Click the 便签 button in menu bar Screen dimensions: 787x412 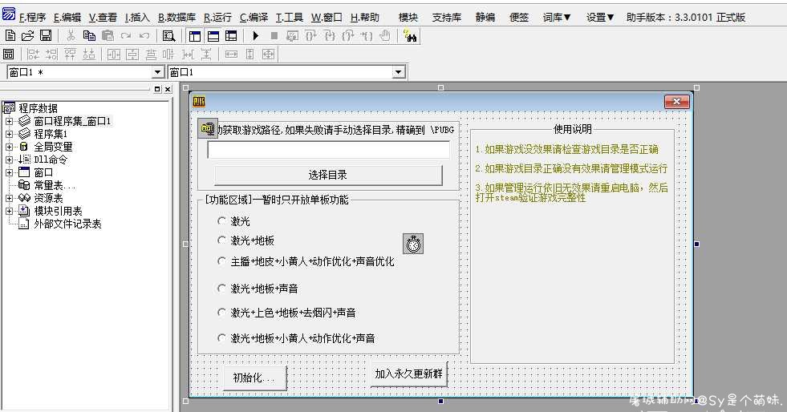click(519, 17)
